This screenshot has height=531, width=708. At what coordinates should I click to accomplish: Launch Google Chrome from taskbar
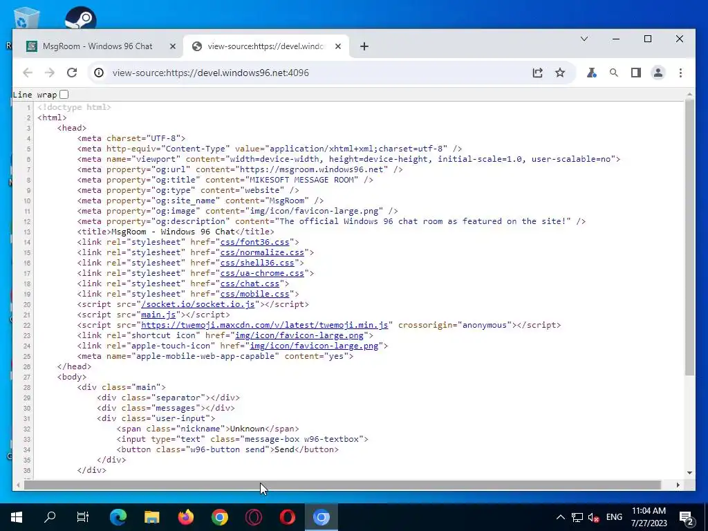219,517
